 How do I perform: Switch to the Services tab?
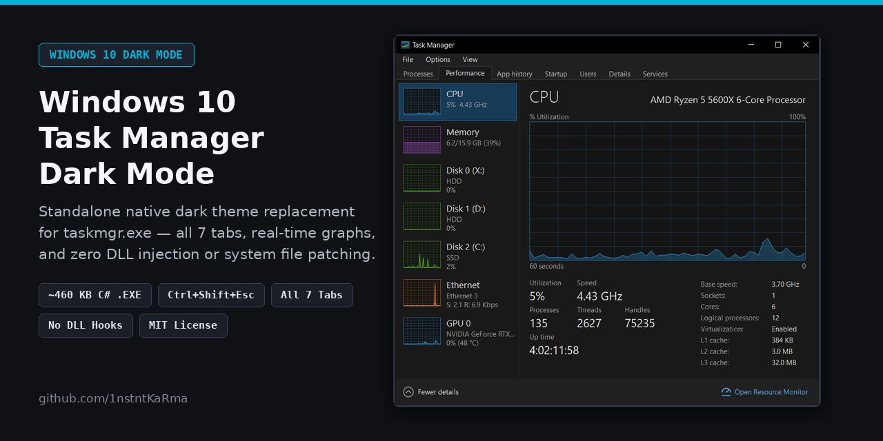[655, 74]
